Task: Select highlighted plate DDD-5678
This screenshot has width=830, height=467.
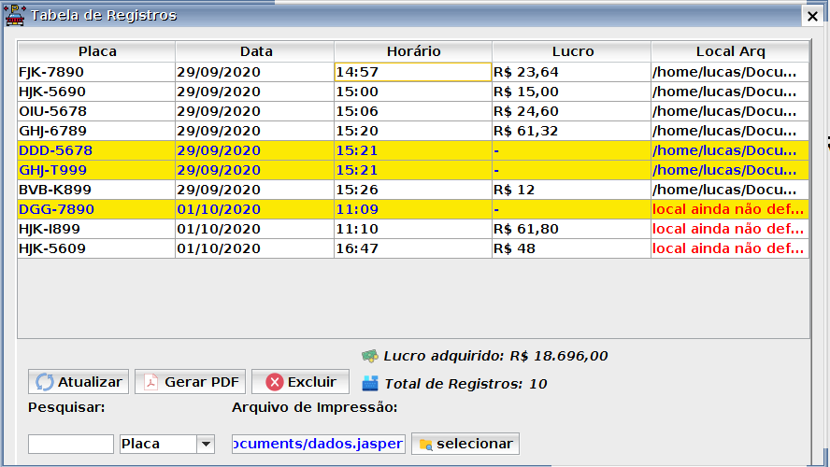Action: 96,150
